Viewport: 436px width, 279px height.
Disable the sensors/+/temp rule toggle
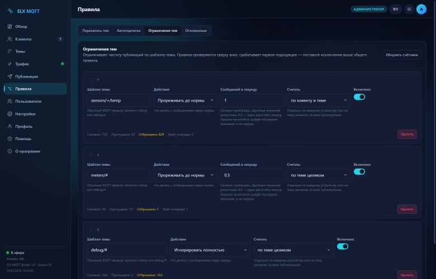pyautogui.click(x=359, y=97)
